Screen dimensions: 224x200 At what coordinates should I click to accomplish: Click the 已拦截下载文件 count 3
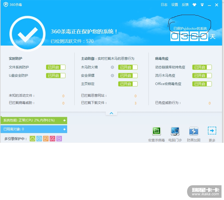point(135,103)
